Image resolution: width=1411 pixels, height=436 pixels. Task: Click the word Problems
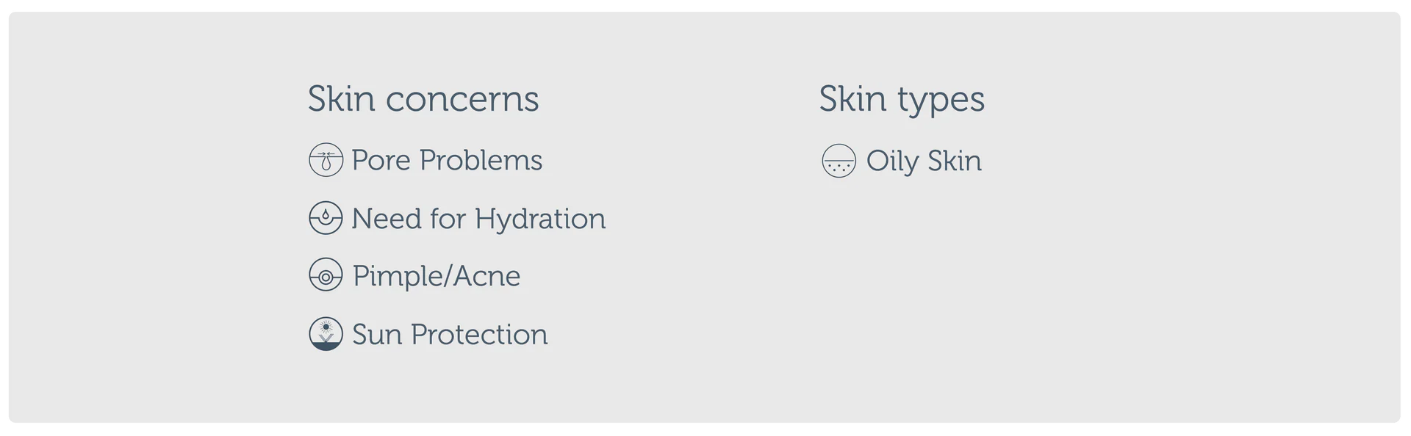pyautogui.click(x=481, y=160)
